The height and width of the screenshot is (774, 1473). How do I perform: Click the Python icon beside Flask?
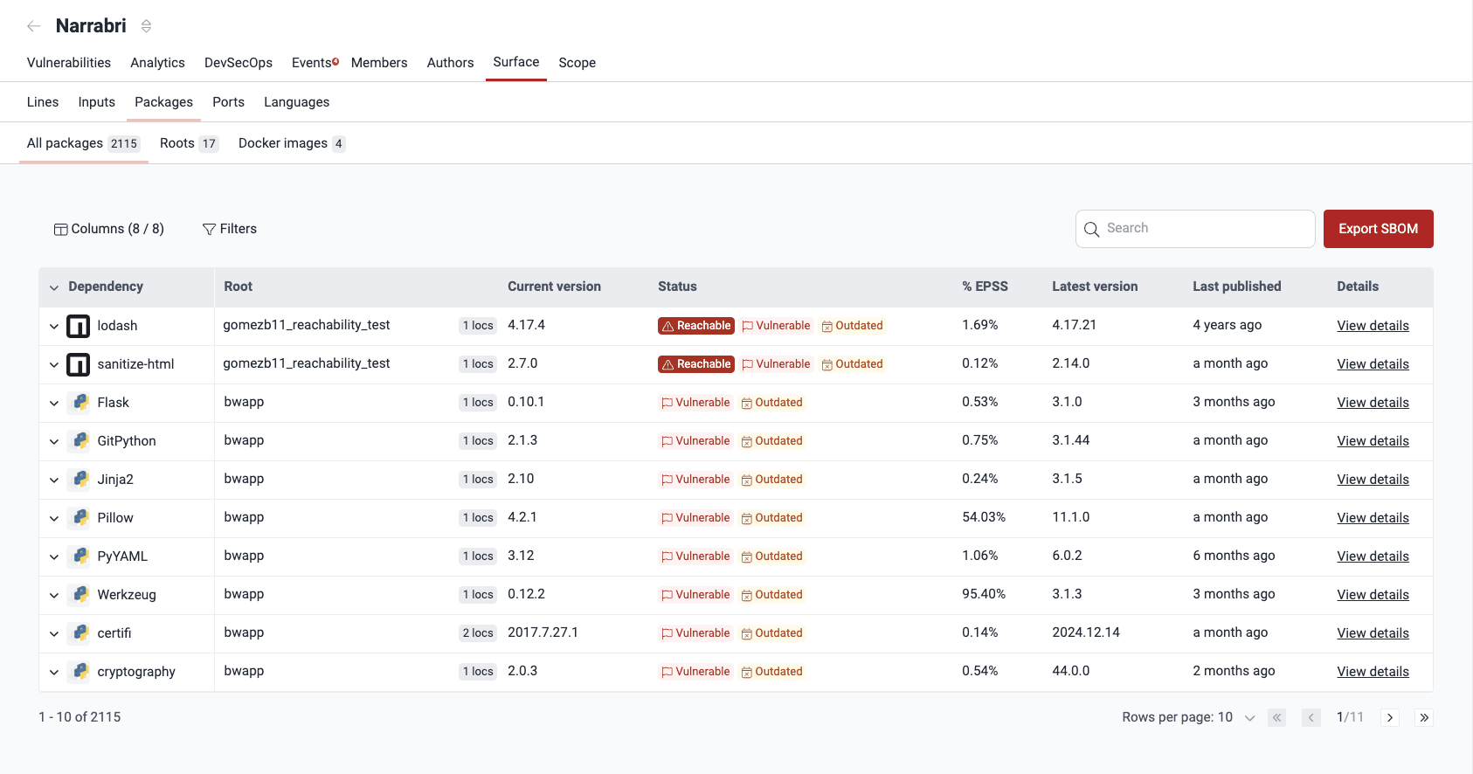(80, 402)
